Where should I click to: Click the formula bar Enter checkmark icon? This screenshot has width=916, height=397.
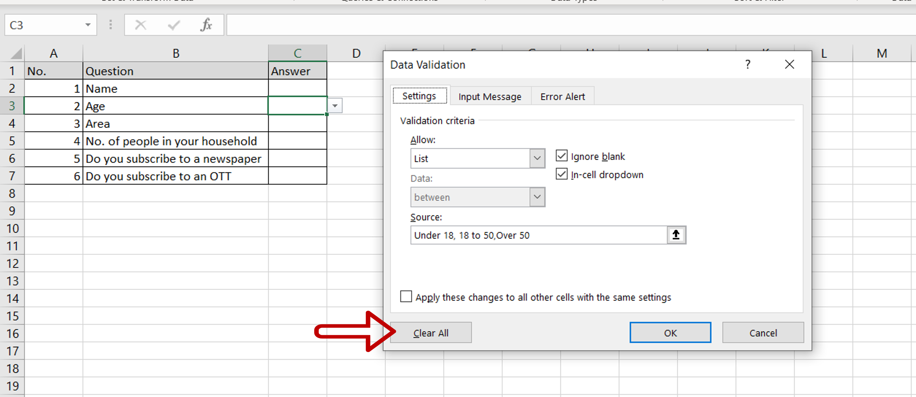pyautogui.click(x=174, y=25)
